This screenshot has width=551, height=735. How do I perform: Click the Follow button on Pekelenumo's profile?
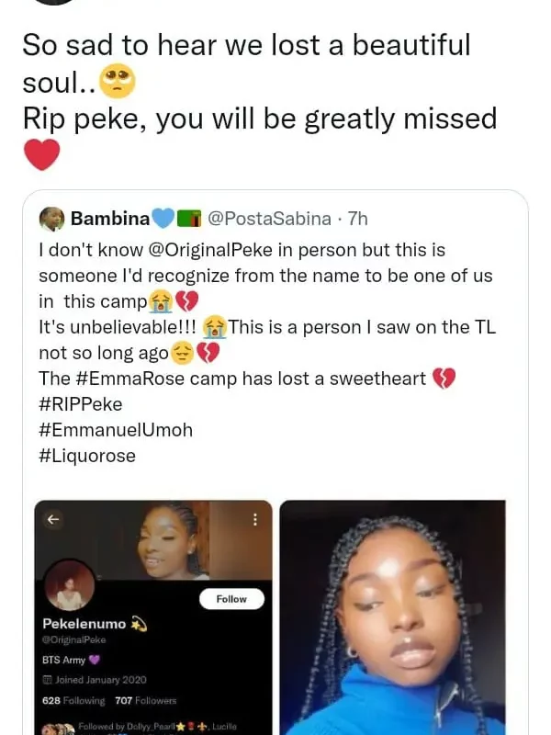pos(231,599)
